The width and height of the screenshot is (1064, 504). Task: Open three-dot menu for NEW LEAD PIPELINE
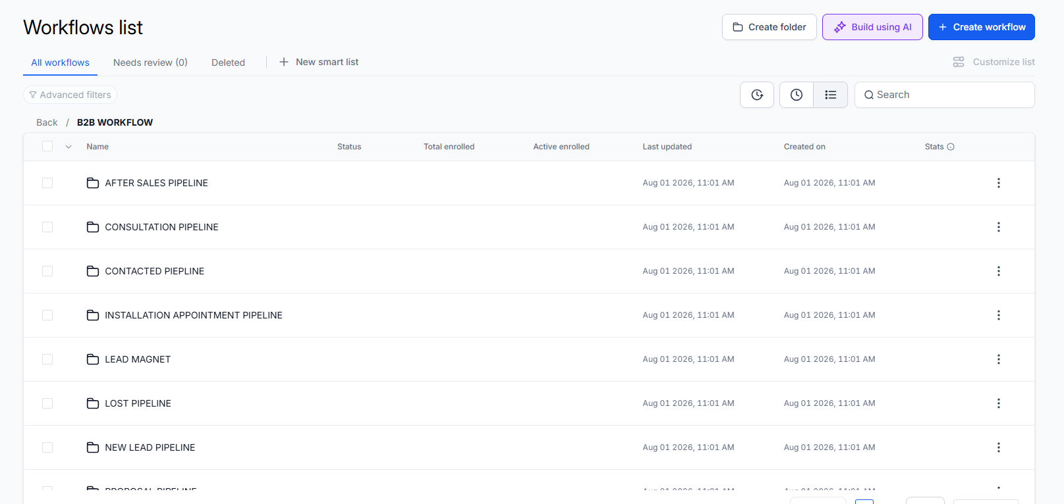click(x=998, y=447)
